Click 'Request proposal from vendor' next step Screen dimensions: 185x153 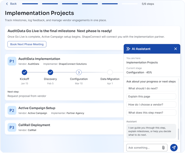coord(27,96)
